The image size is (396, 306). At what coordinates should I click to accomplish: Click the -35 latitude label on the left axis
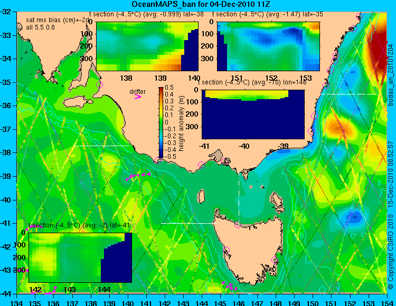[6, 82]
